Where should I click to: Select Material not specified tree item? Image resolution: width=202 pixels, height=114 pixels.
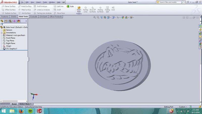[14, 35]
